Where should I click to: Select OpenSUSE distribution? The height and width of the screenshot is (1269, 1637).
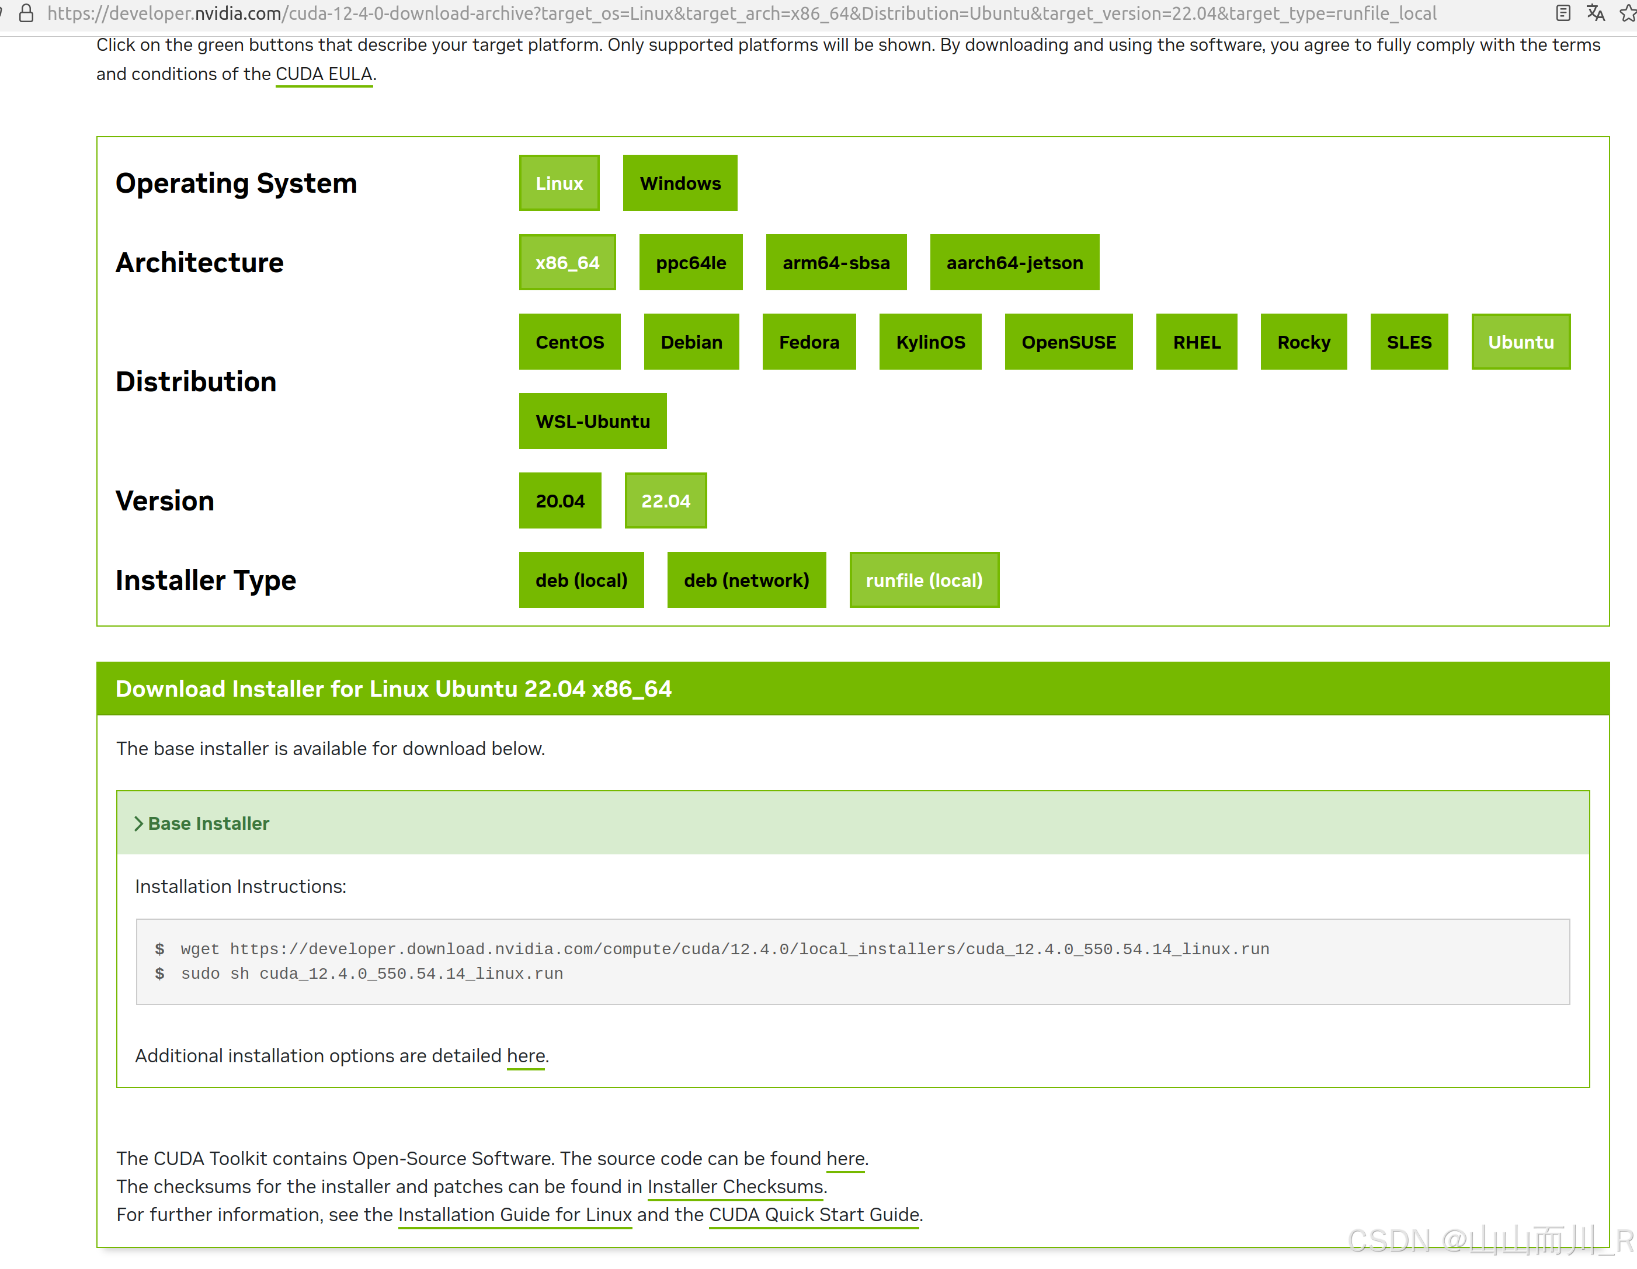pos(1068,342)
